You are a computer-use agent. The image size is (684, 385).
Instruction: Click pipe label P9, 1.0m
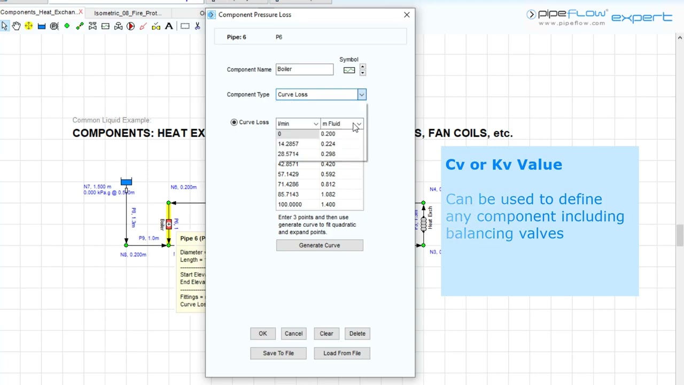coord(149,238)
